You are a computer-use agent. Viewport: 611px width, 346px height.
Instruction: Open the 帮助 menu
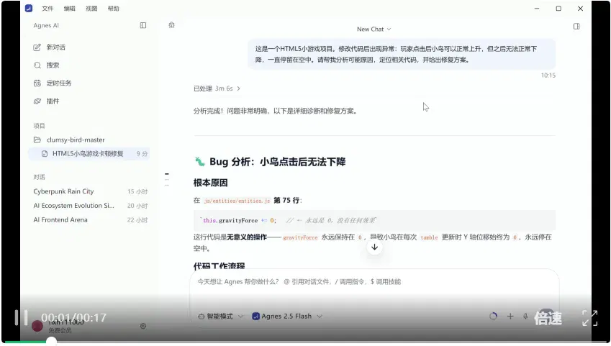pyautogui.click(x=114, y=9)
